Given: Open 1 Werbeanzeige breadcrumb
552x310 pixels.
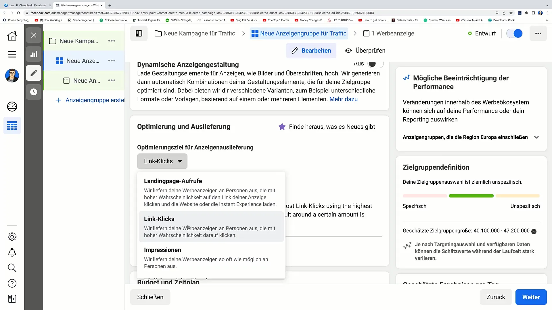Looking at the screenshot, I should pyautogui.click(x=389, y=33).
